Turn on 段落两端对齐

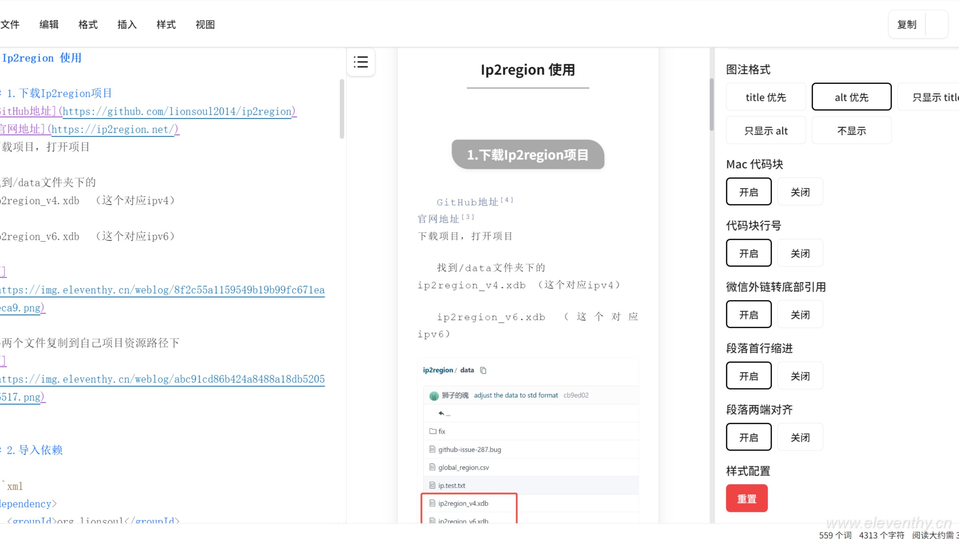tap(749, 437)
